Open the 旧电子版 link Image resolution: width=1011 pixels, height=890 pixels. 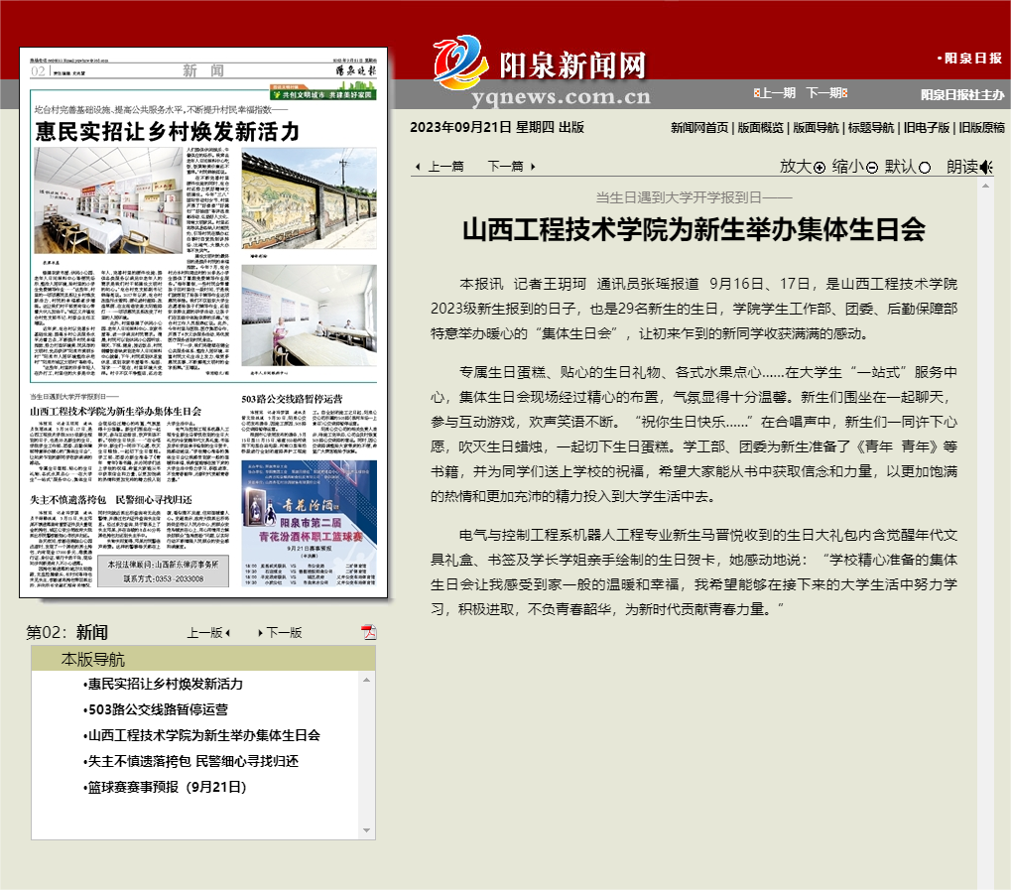pos(926,128)
